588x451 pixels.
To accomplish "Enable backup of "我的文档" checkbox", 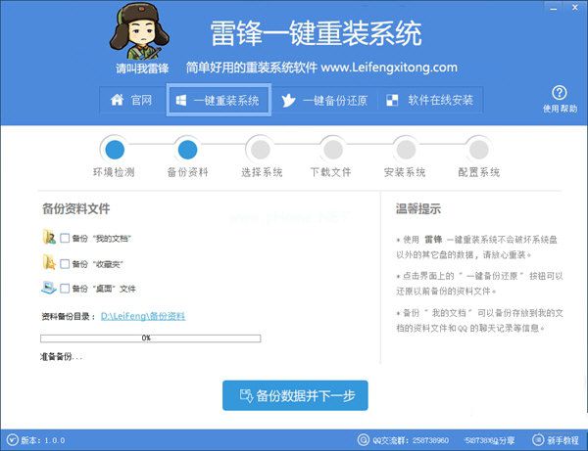I will (65, 238).
